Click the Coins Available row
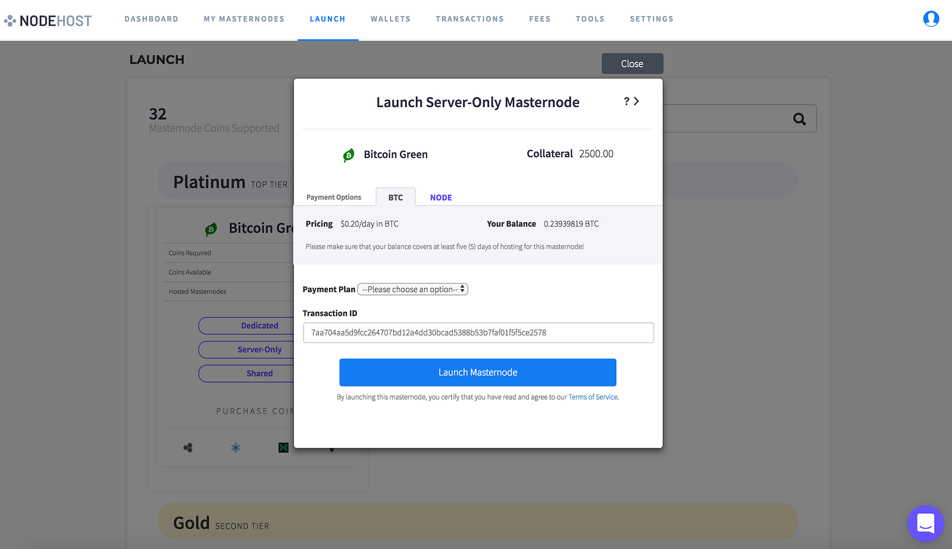Image resolution: width=952 pixels, height=549 pixels. pos(228,272)
